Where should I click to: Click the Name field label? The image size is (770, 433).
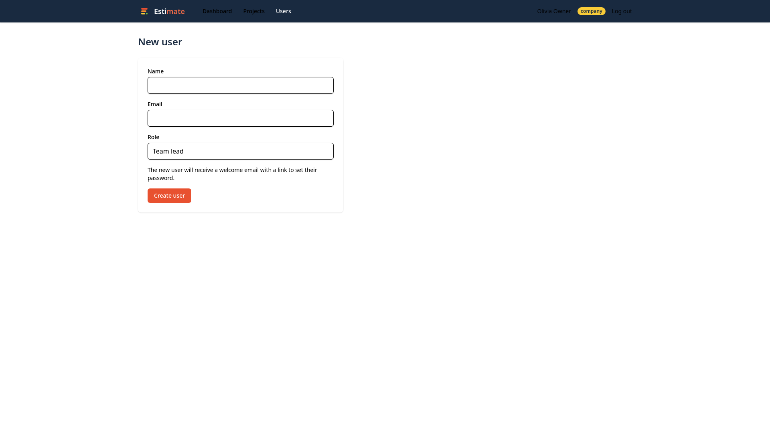click(x=156, y=71)
